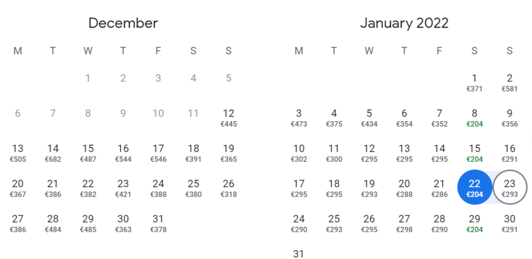This screenshot has width=532, height=259.
Task: Select January 22 priced at €204
Action: (x=474, y=187)
